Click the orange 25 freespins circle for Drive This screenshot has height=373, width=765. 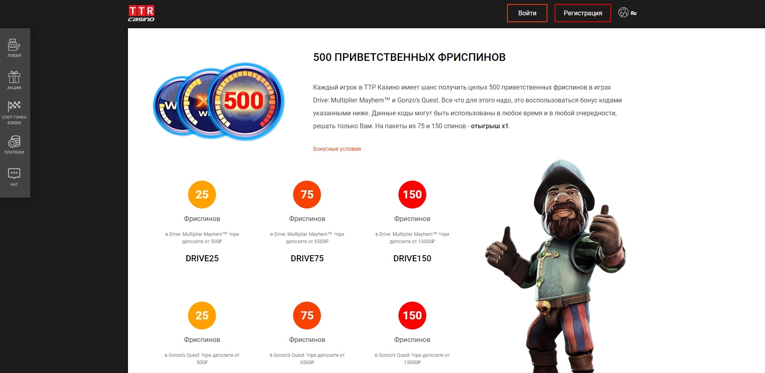point(202,194)
